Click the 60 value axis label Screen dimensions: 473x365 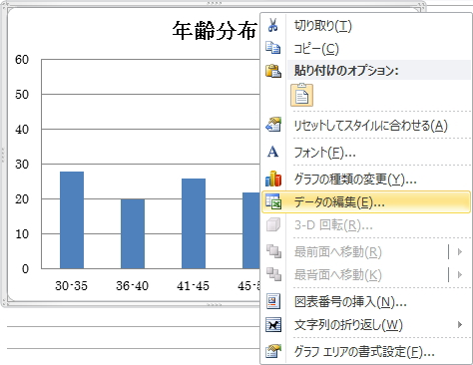22,60
